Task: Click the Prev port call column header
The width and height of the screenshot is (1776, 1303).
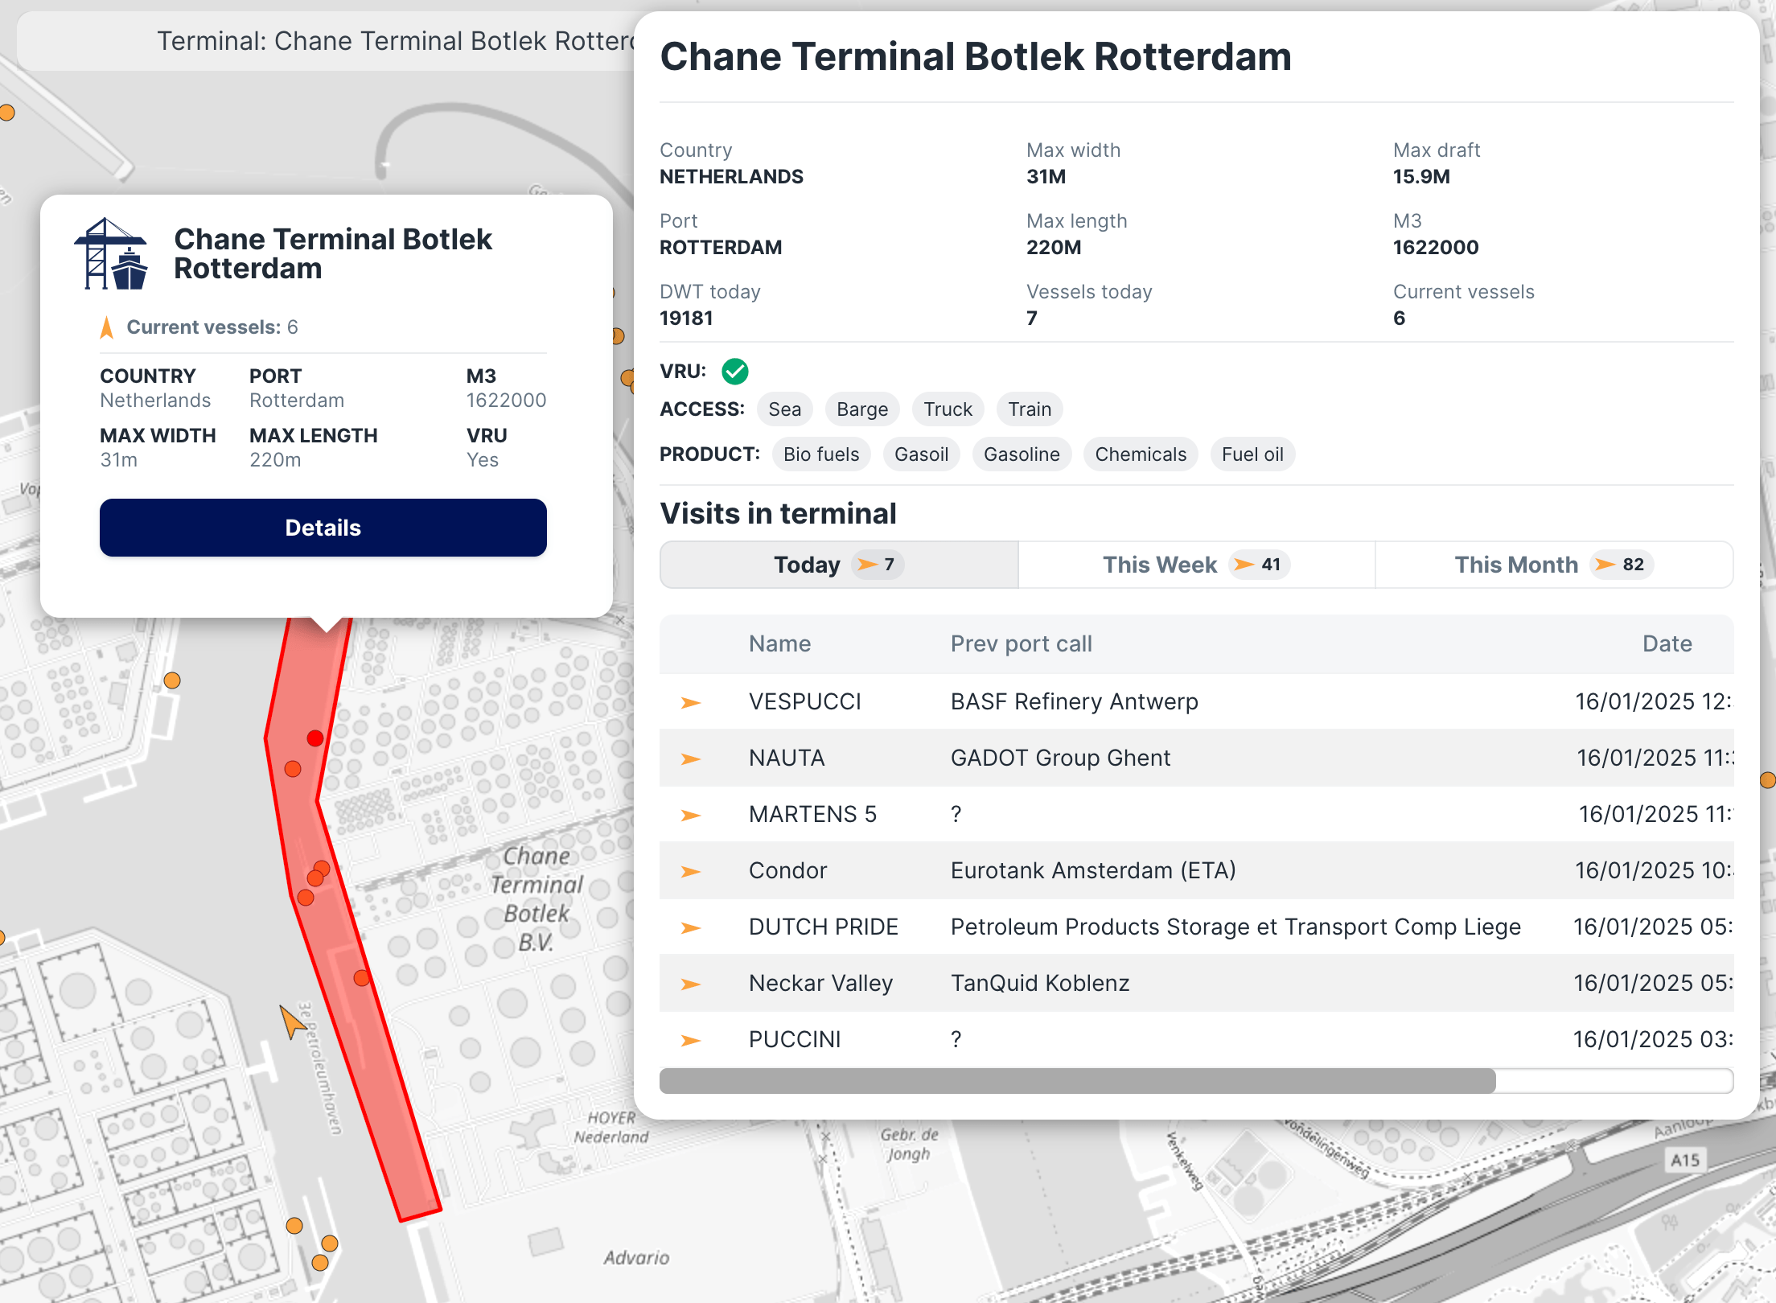Action: click(x=1021, y=643)
